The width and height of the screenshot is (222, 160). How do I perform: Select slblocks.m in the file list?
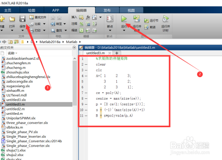coord(15,127)
